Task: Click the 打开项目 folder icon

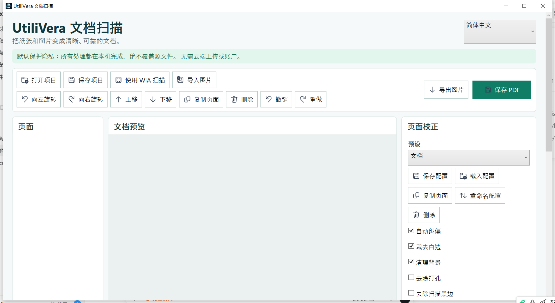Action: 25,80
